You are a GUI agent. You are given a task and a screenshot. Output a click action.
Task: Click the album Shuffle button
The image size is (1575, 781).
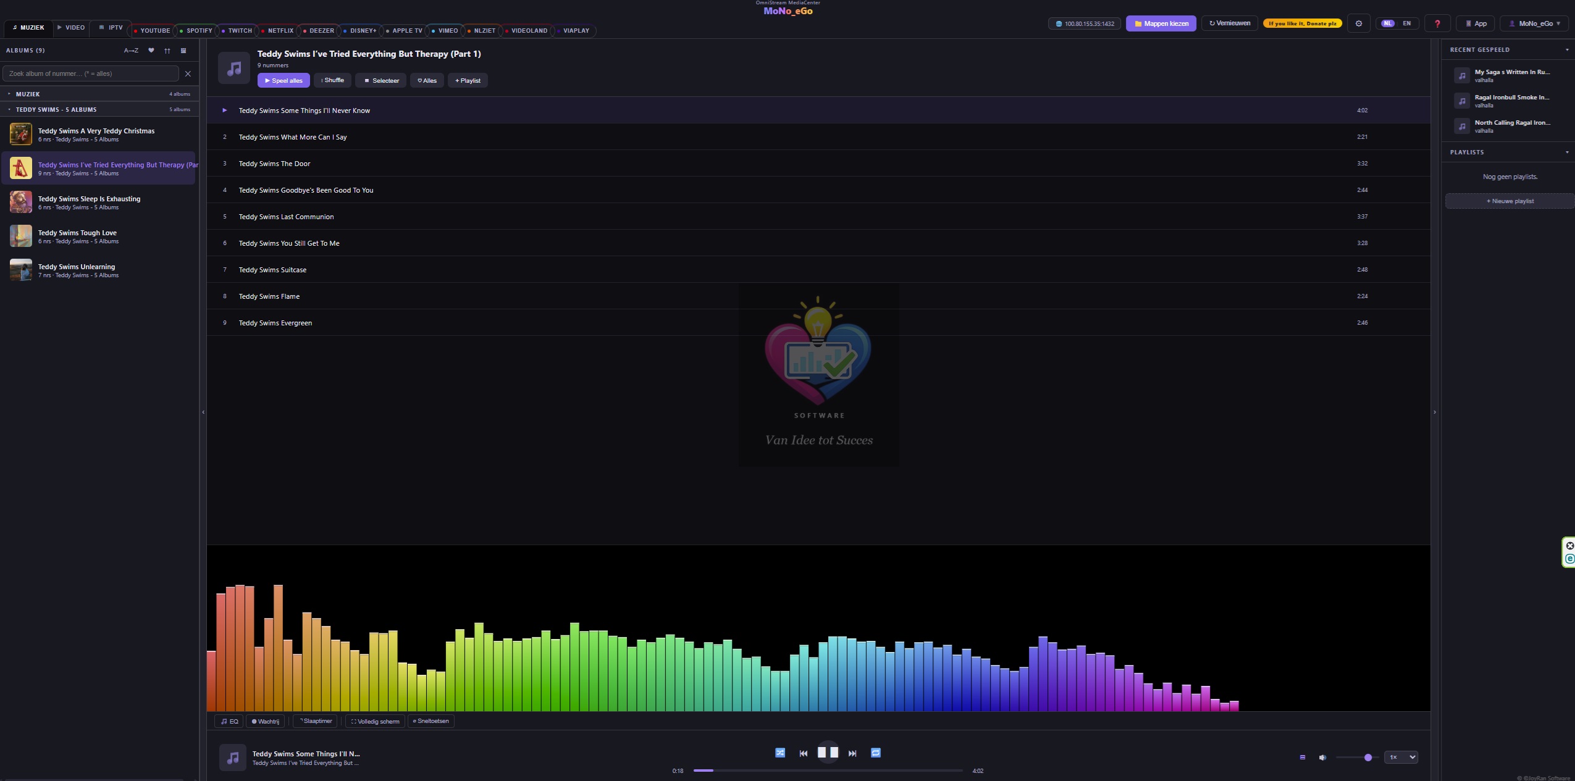[333, 80]
